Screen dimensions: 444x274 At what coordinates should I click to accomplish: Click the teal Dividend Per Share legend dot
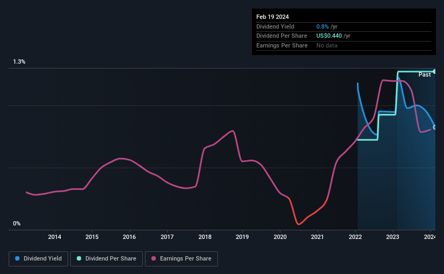pyautogui.click(x=79, y=258)
